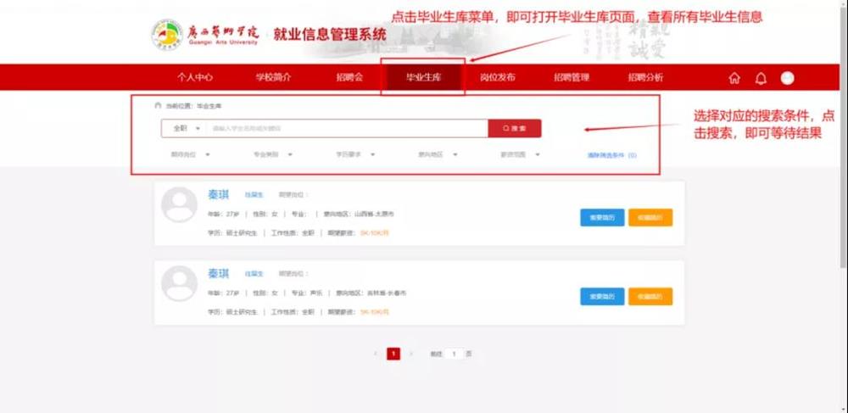Click the home icon in red navbar
Screen dimensions: 848x413
tap(734, 78)
